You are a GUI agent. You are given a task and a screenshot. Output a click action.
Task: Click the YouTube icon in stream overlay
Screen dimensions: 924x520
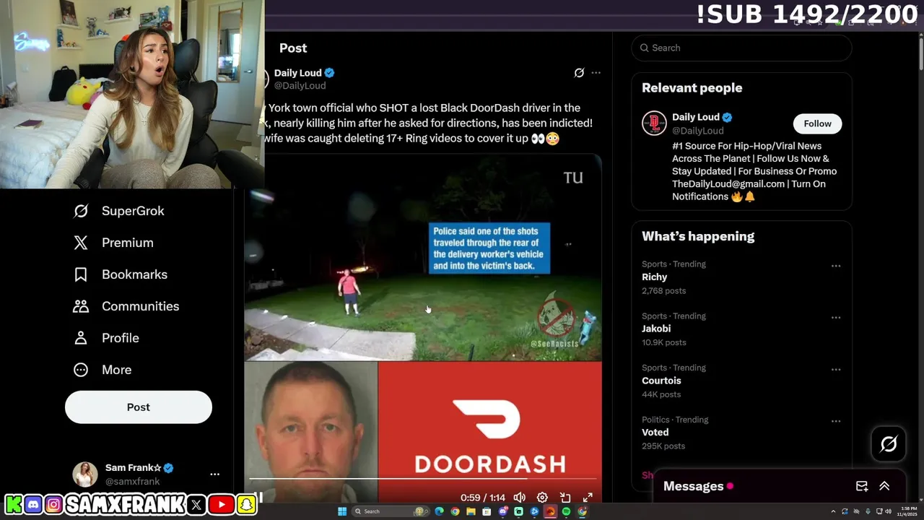point(222,505)
